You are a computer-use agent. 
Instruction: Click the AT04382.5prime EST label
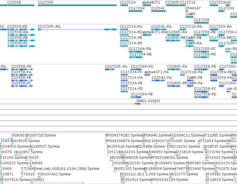[219, 174]
